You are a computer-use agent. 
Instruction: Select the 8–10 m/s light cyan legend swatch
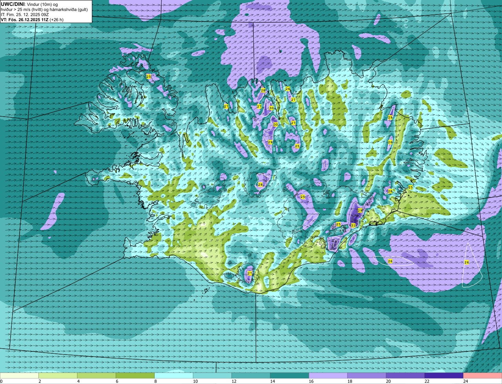174,376
